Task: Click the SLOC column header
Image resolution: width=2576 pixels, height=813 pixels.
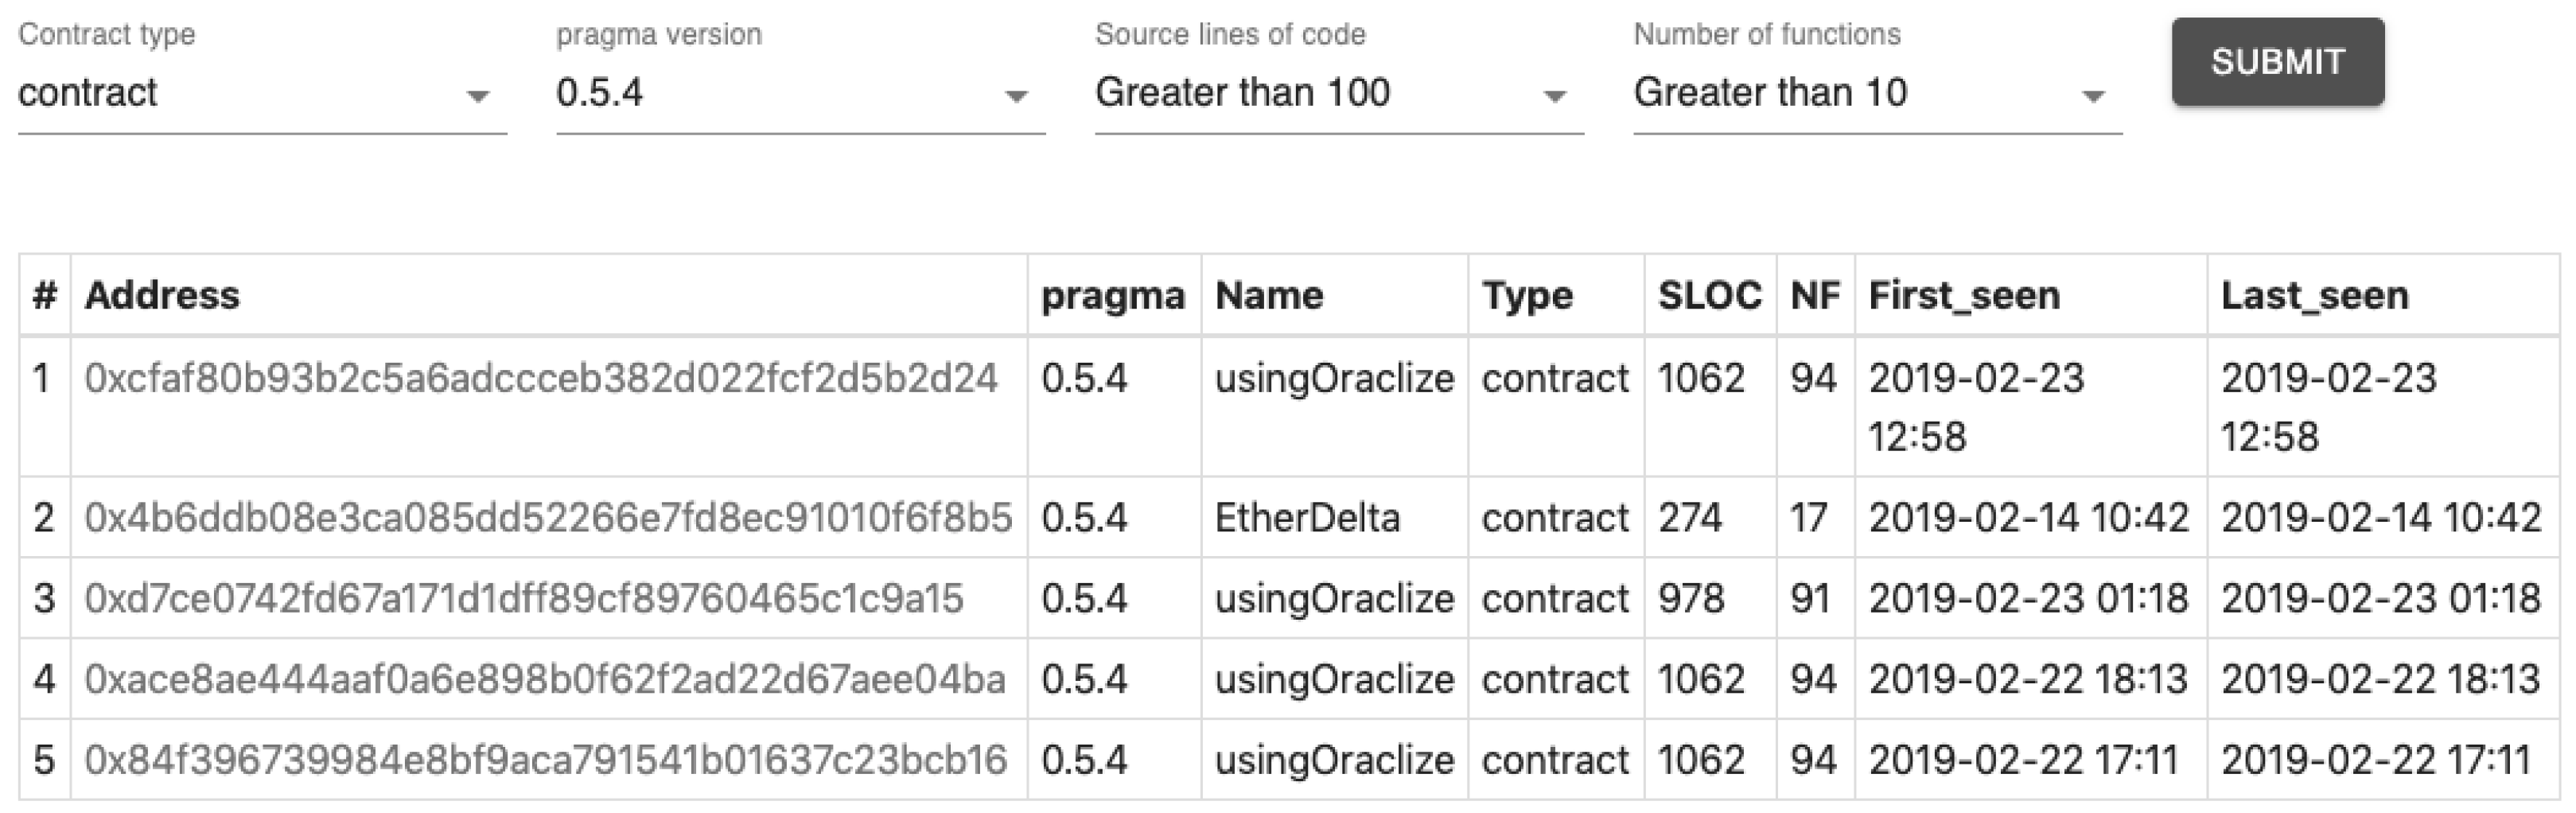Action: point(1709,295)
